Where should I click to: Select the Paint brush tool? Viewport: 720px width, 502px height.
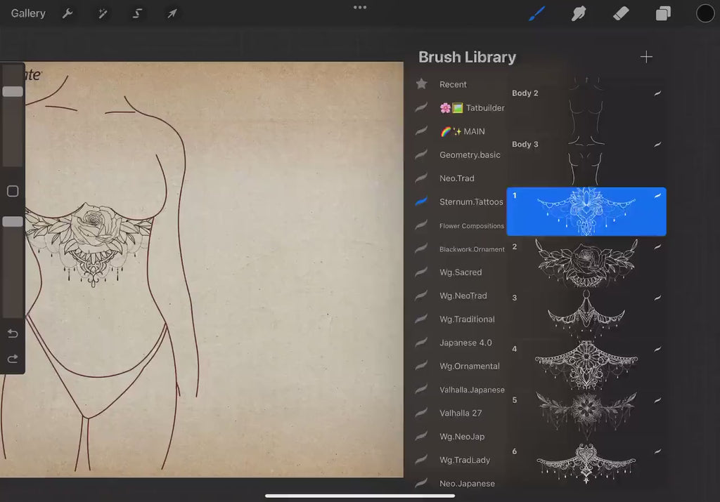coord(536,13)
